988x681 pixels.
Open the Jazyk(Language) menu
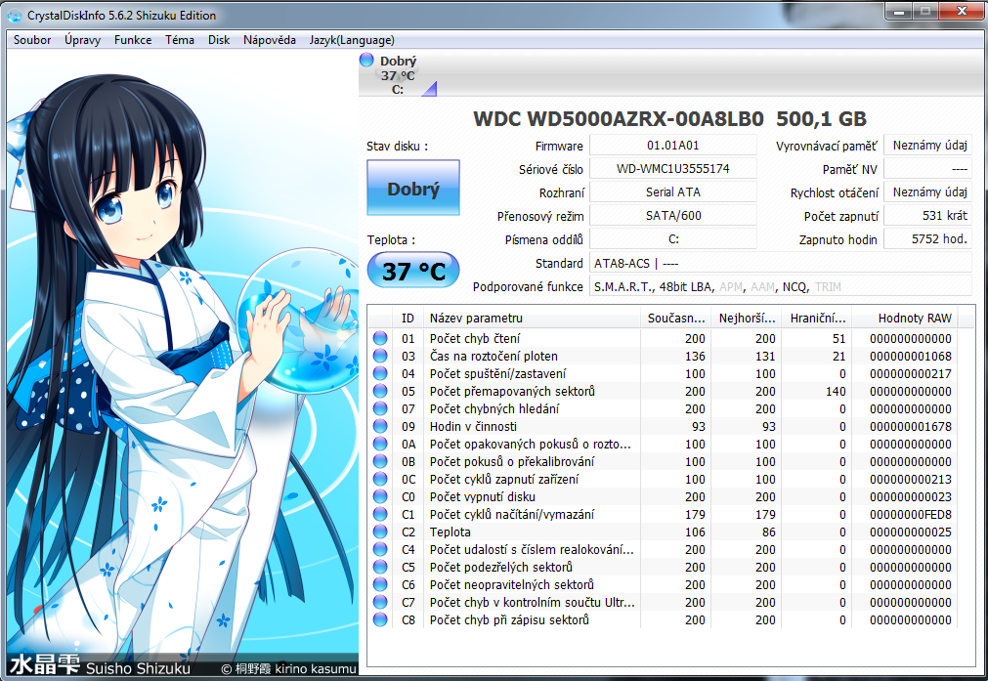(x=352, y=40)
